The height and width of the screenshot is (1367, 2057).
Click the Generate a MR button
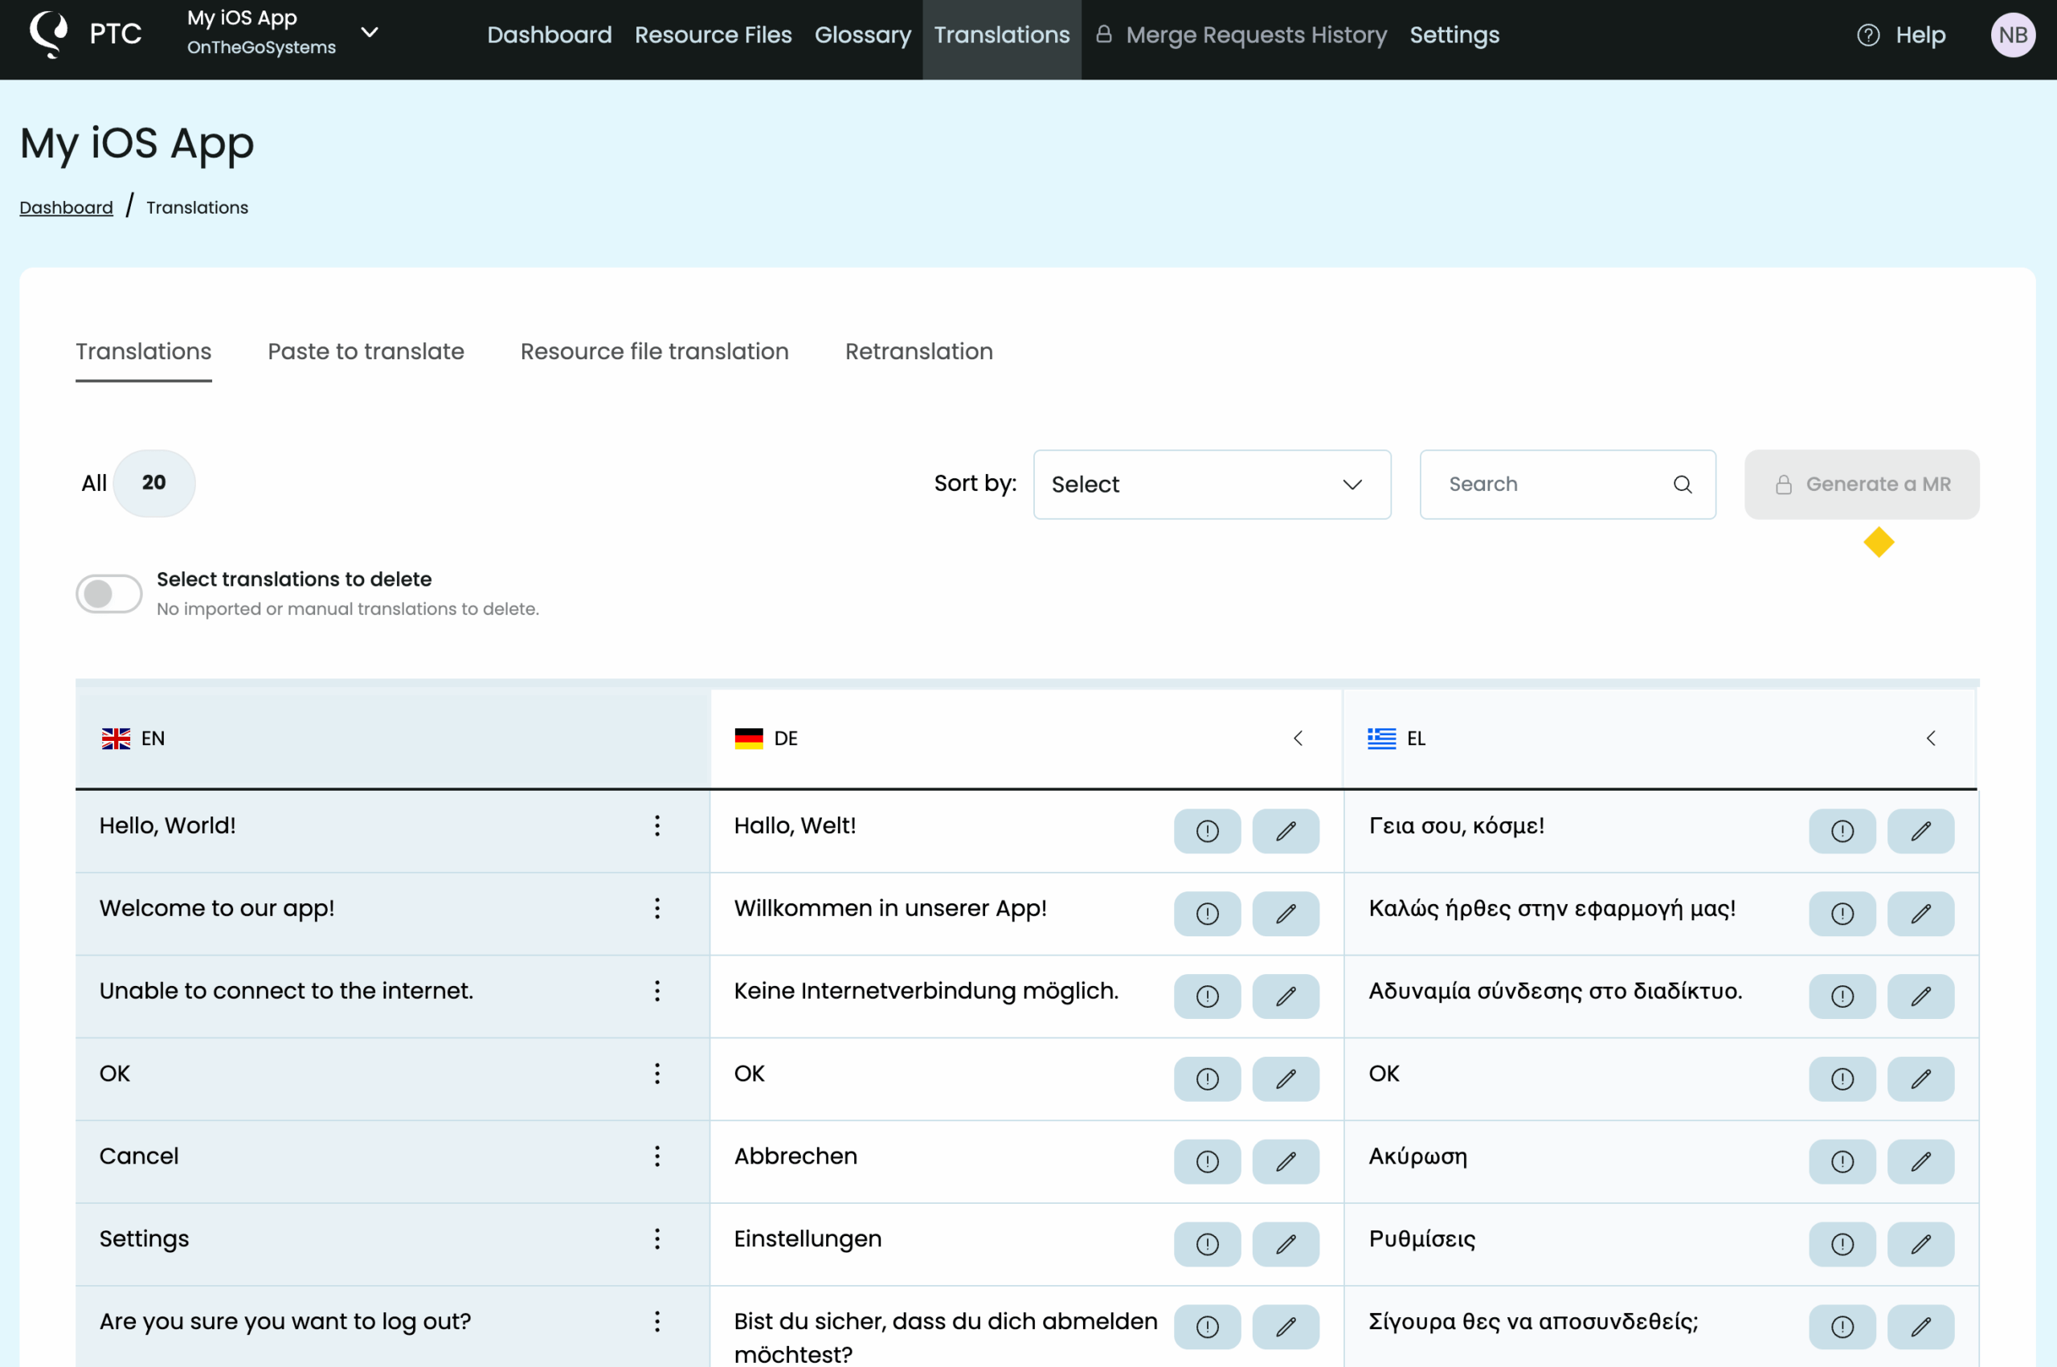1861,485
